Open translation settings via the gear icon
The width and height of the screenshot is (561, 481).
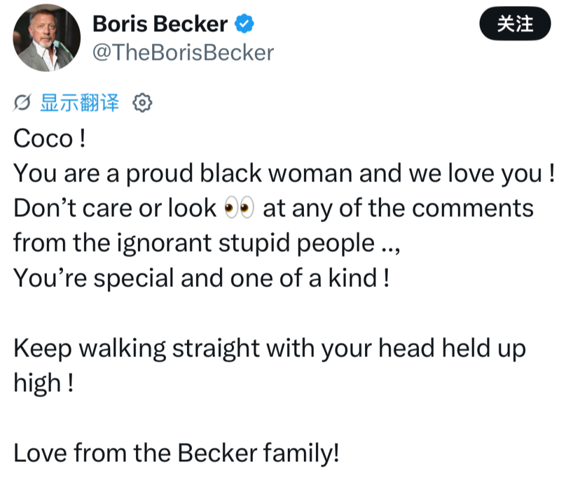(143, 102)
